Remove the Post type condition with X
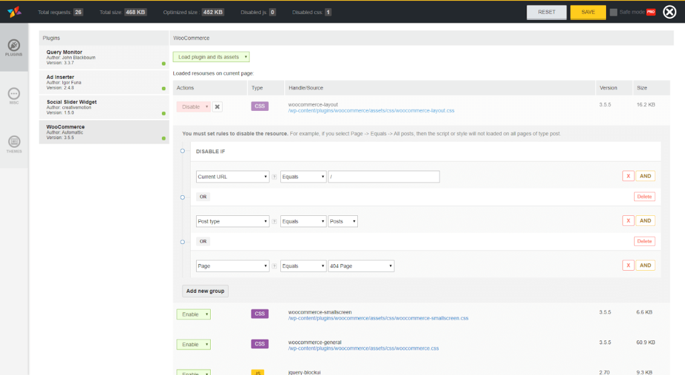This screenshot has width=685, height=375. 628,221
